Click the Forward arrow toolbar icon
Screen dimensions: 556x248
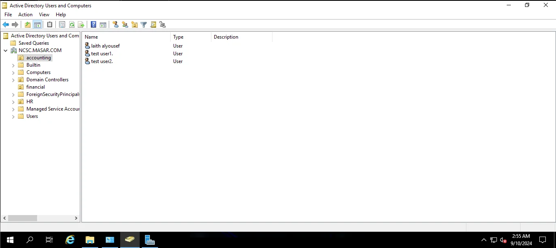(x=15, y=25)
